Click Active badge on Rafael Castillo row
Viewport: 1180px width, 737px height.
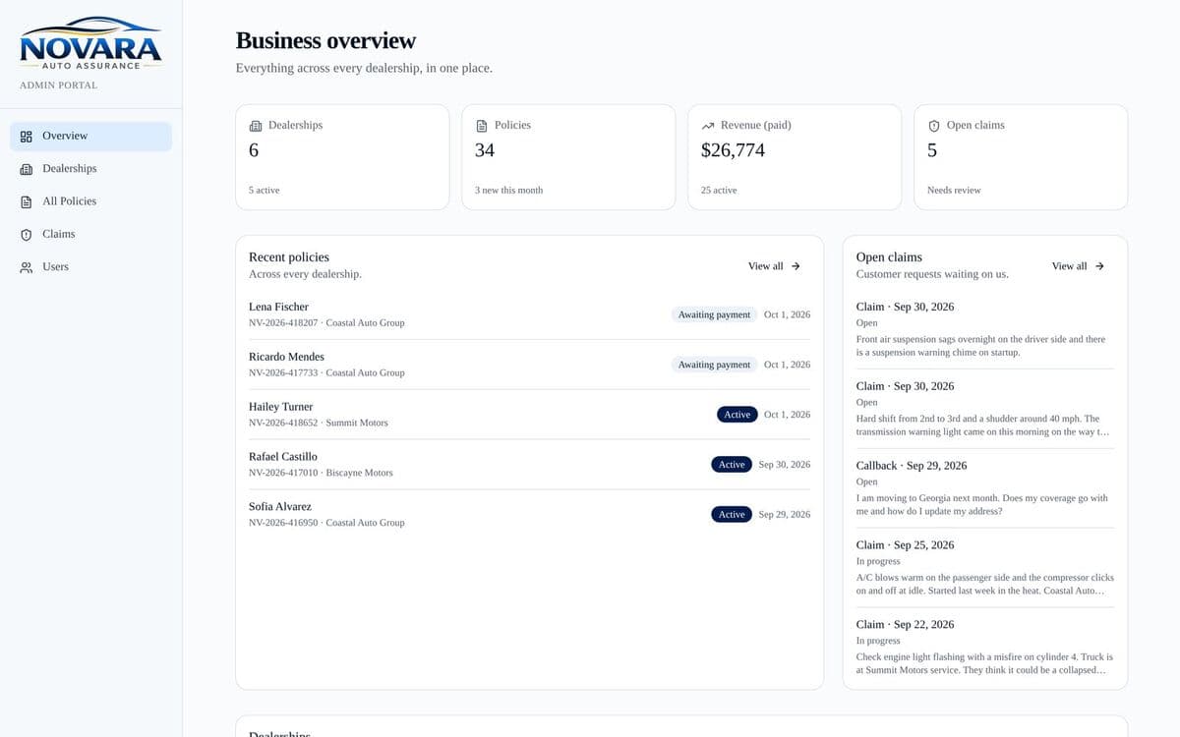point(732,465)
